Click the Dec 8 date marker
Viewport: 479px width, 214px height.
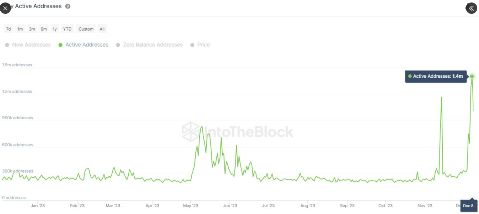pyautogui.click(x=468, y=206)
